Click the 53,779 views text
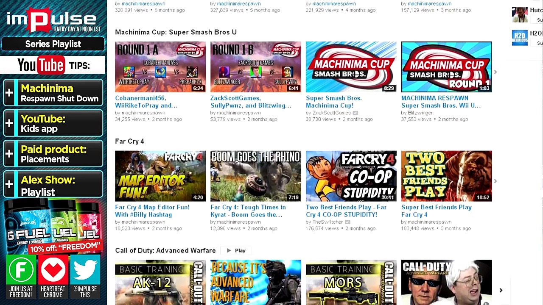The height and width of the screenshot is (305, 543). click(226, 119)
